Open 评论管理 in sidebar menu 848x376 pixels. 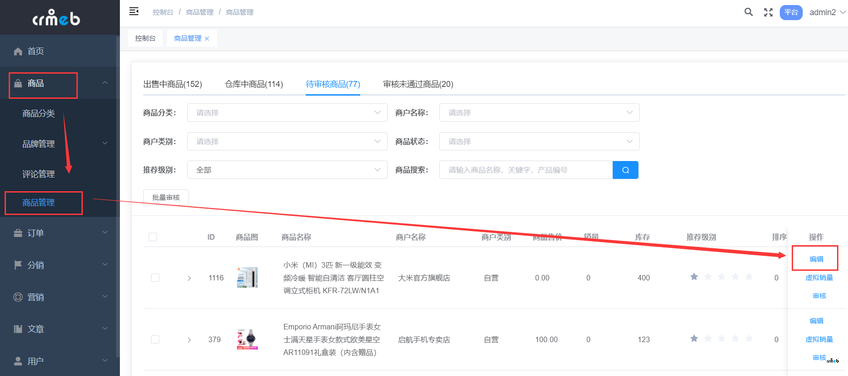click(x=38, y=174)
